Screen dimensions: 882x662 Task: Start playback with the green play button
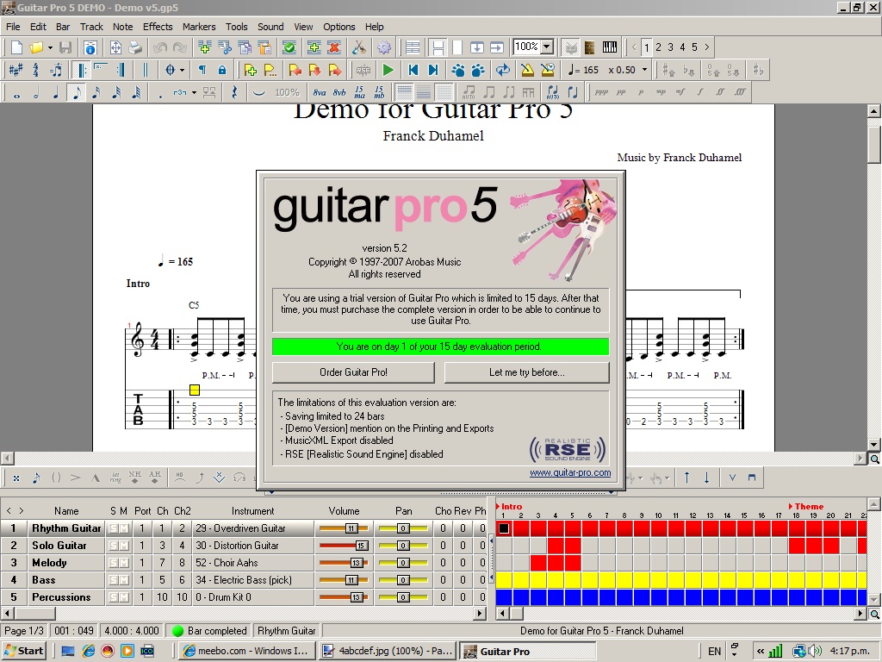388,71
